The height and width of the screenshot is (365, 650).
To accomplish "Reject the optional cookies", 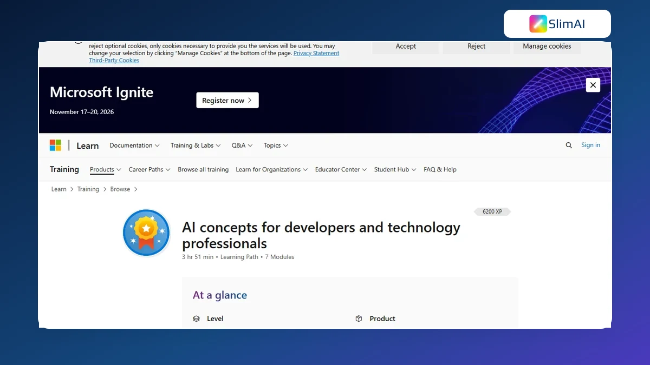I will pos(477,47).
